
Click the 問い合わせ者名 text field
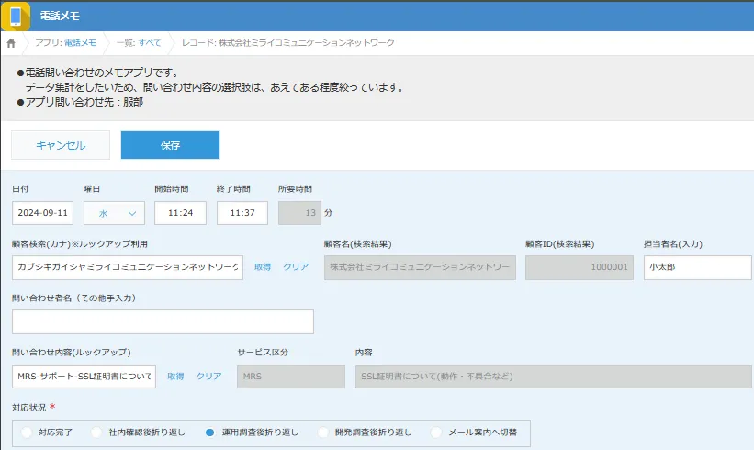(x=163, y=321)
